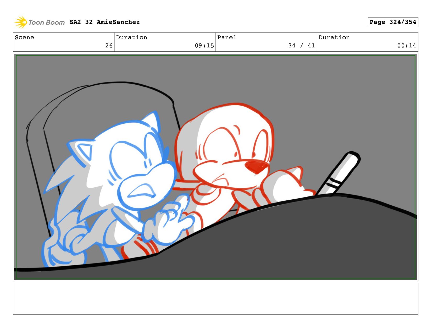Click the 'Scene' label
The height and width of the screenshot is (334, 432).
[24, 37]
